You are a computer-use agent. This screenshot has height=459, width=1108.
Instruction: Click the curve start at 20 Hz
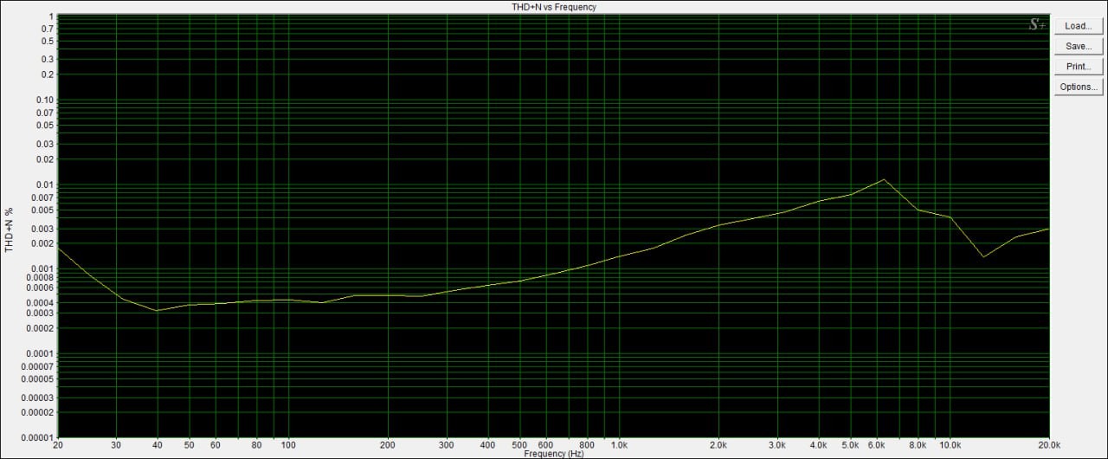click(x=58, y=249)
